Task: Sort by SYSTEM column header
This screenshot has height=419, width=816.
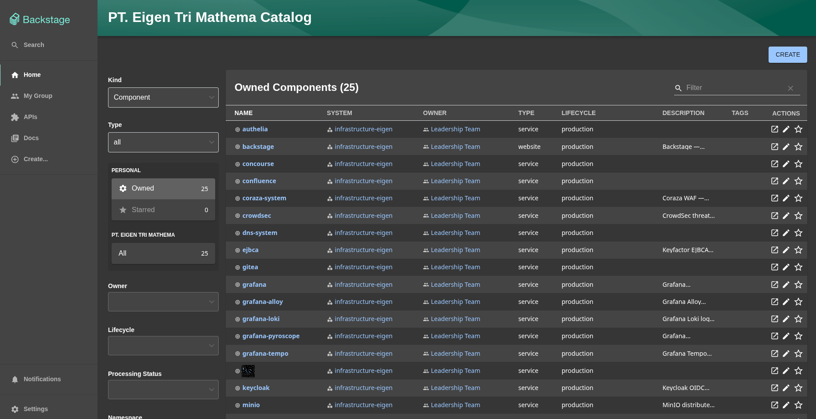Action: (x=339, y=113)
